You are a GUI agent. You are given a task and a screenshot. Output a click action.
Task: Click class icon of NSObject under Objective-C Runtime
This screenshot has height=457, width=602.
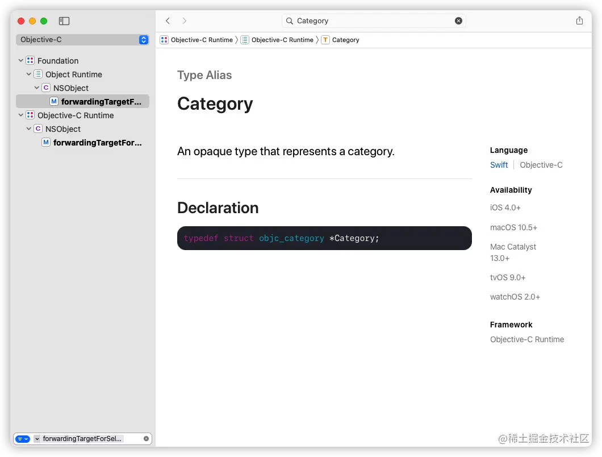(38, 129)
